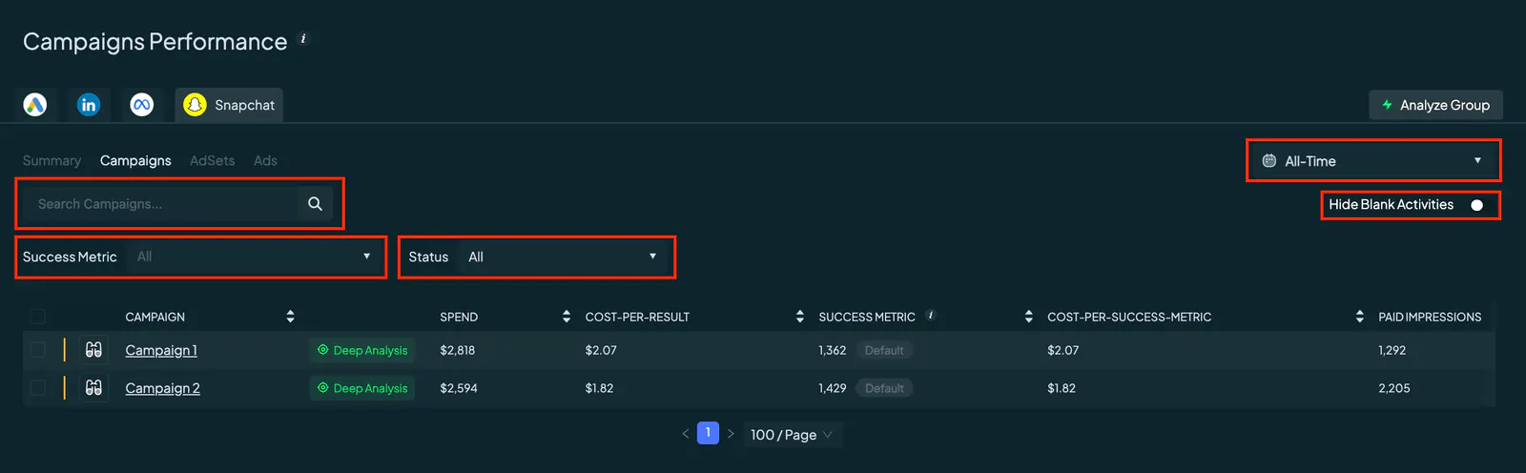Image resolution: width=1526 pixels, height=473 pixels.
Task: Sort by the Campaign column
Action: click(x=290, y=317)
